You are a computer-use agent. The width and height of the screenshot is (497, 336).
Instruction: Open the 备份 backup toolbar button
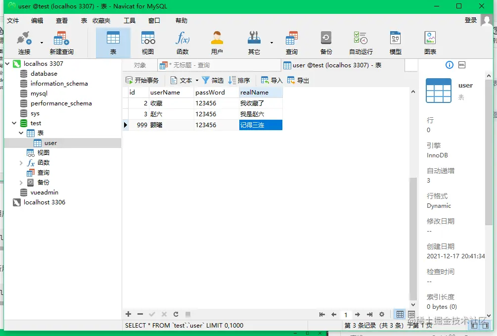click(326, 43)
